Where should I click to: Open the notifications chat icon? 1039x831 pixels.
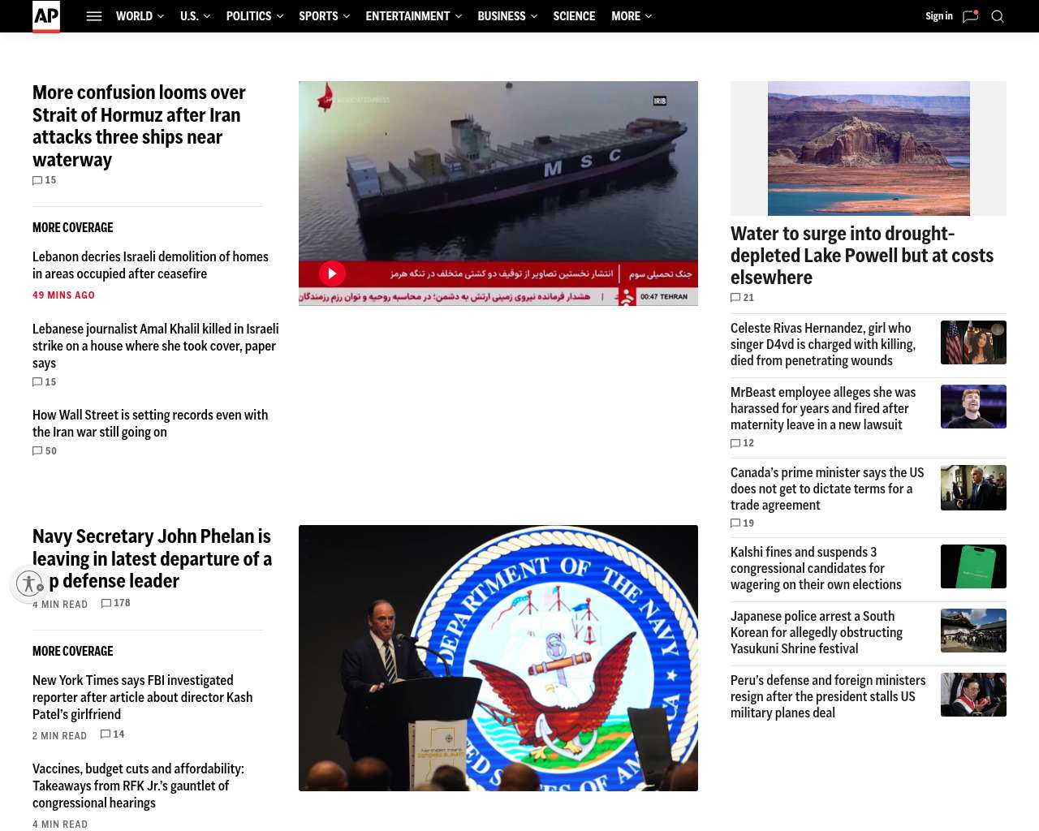pos(970,16)
